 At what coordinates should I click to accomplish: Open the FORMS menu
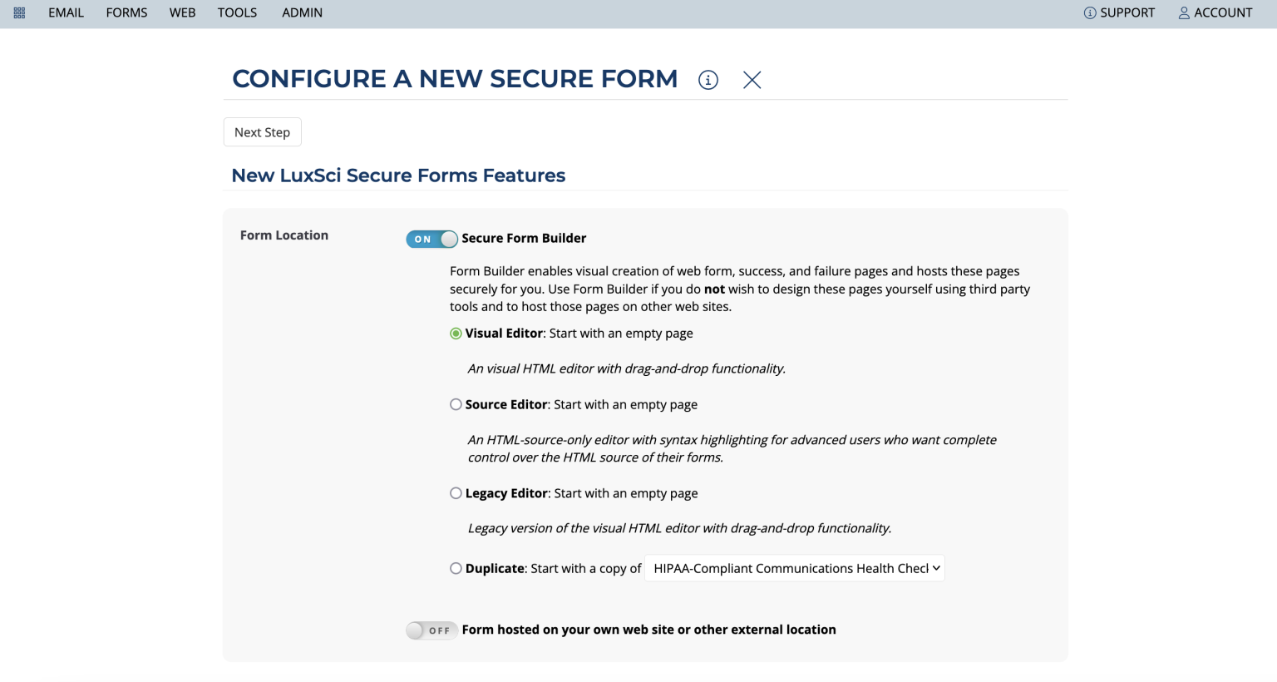(126, 12)
